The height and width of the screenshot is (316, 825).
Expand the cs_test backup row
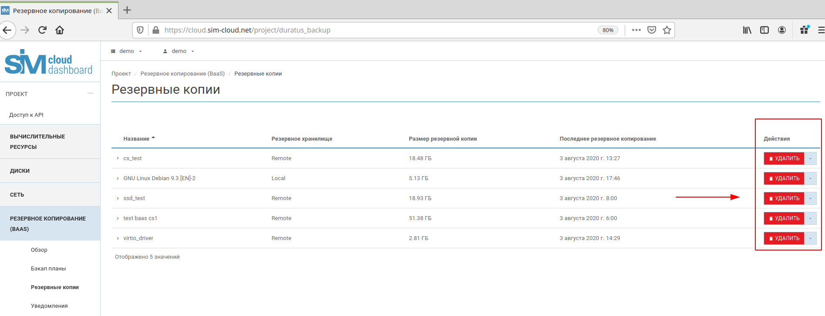(118, 158)
